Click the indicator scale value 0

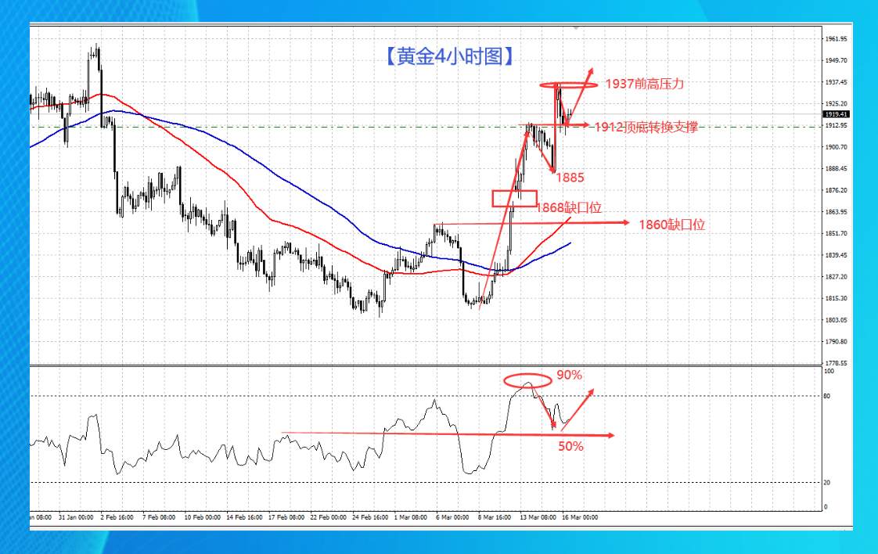tap(826, 507)
